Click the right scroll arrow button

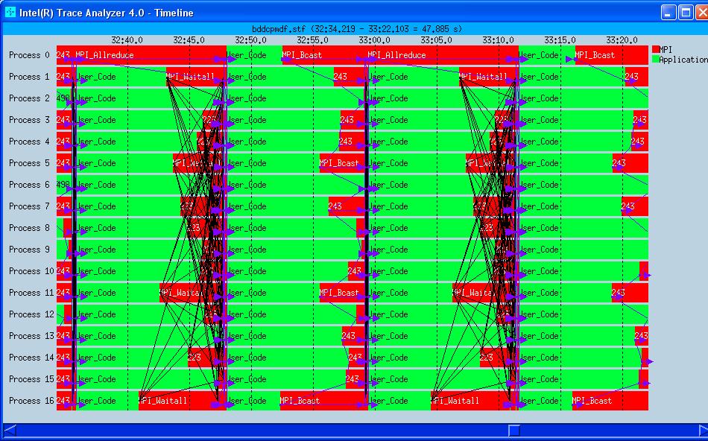click(703, 430)
